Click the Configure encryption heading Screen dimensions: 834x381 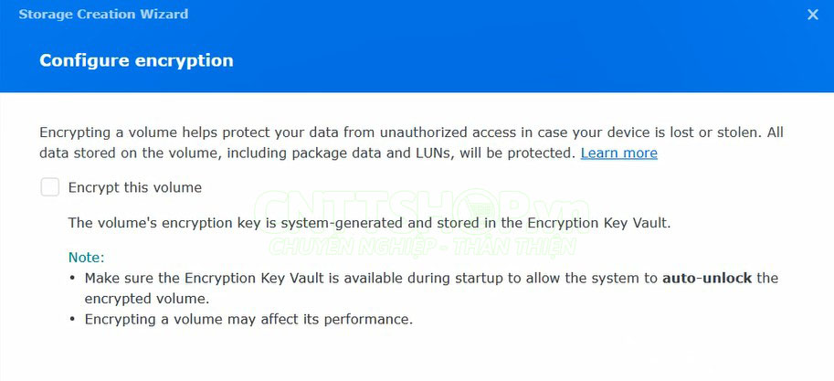(136, 60)
